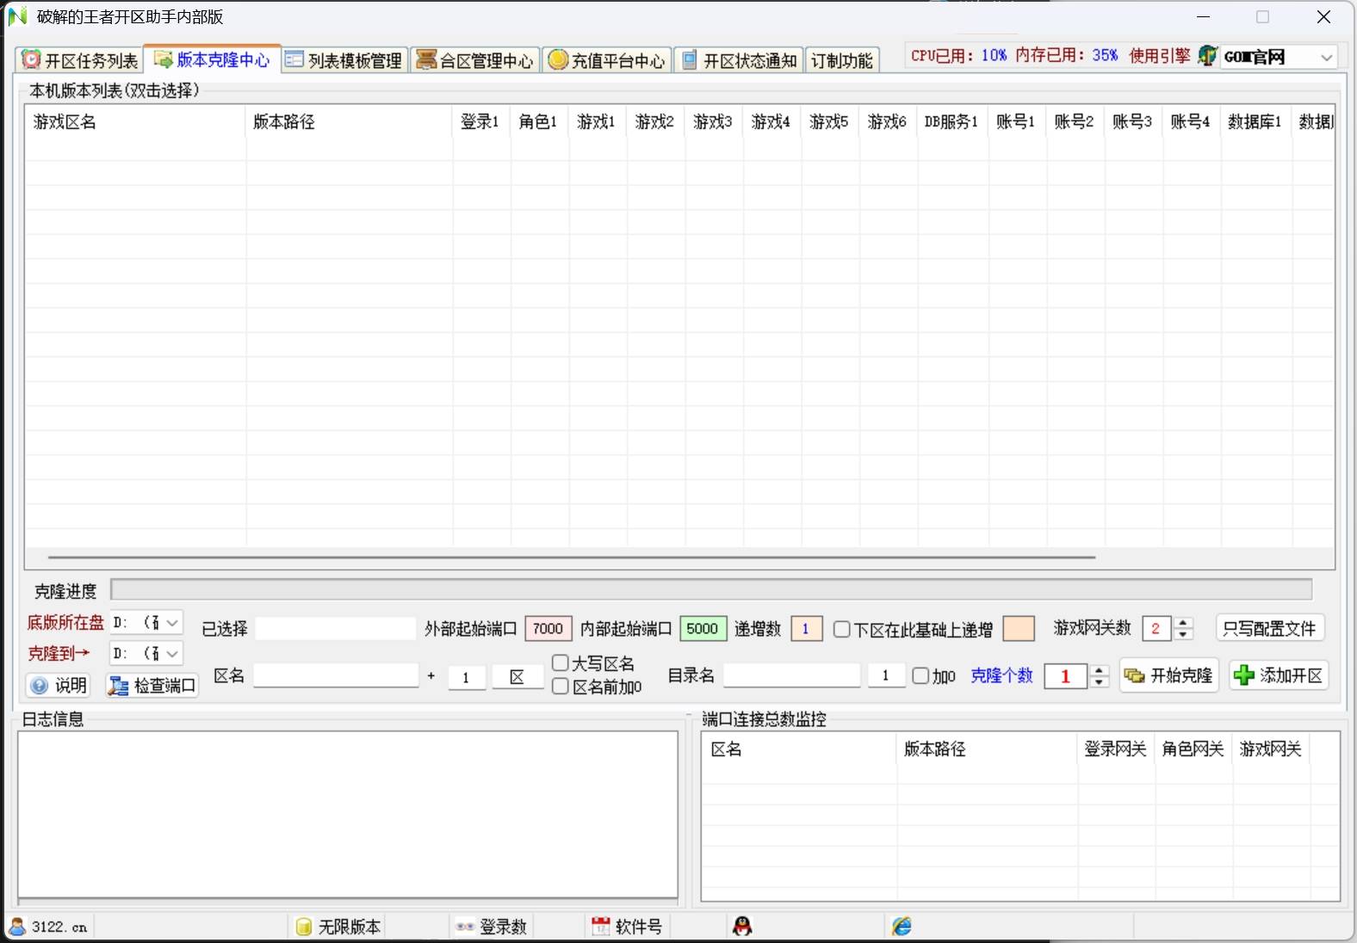The image size is (1357, 943).
Task: Enable the 区名前加0 checkbox
Action: tap(561, 686)
